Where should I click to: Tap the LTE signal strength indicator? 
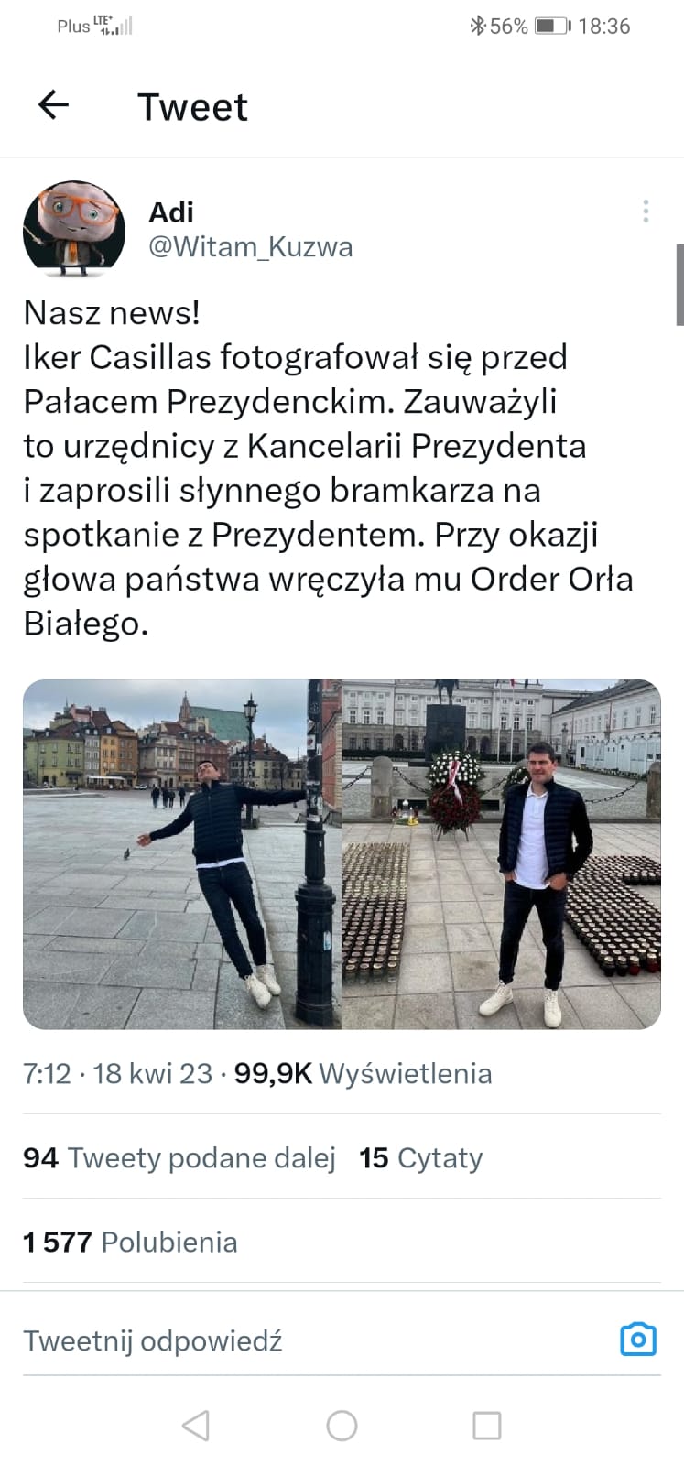pyautogui.click(x=114, y=26)
